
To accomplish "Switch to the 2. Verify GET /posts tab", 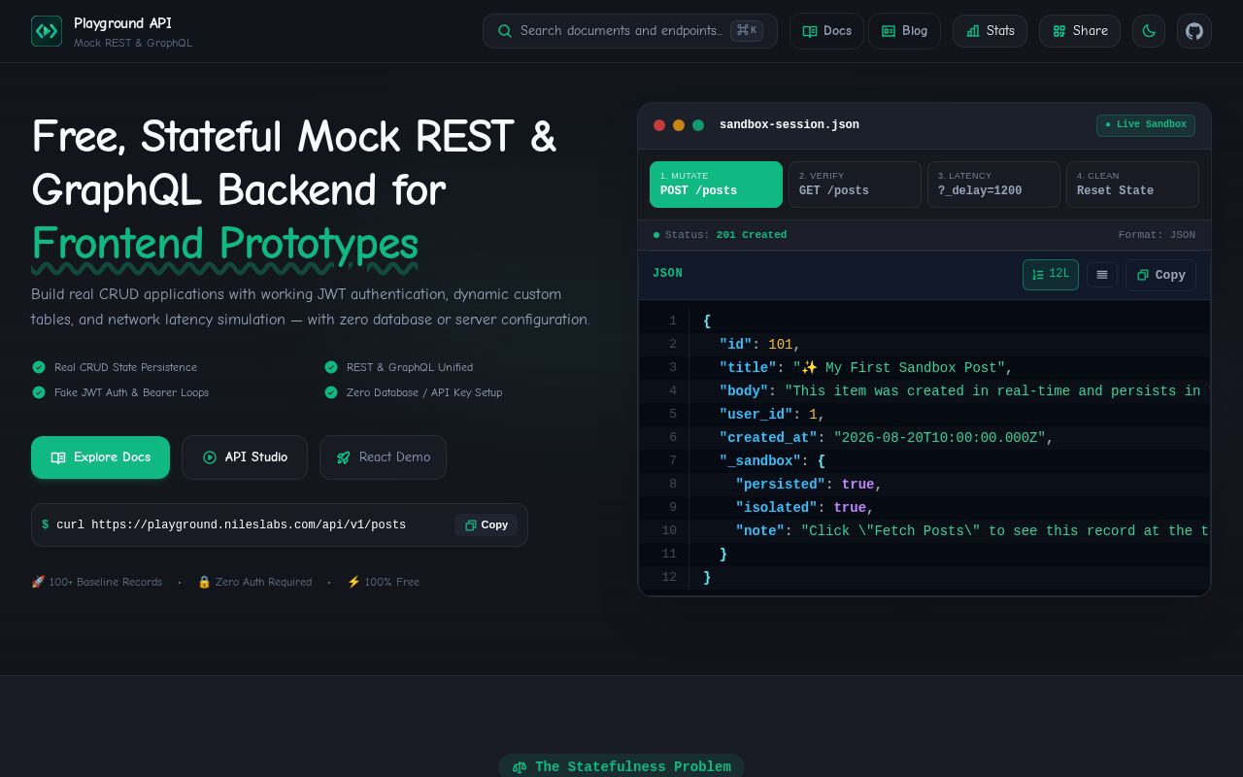I will pos(855,185).
